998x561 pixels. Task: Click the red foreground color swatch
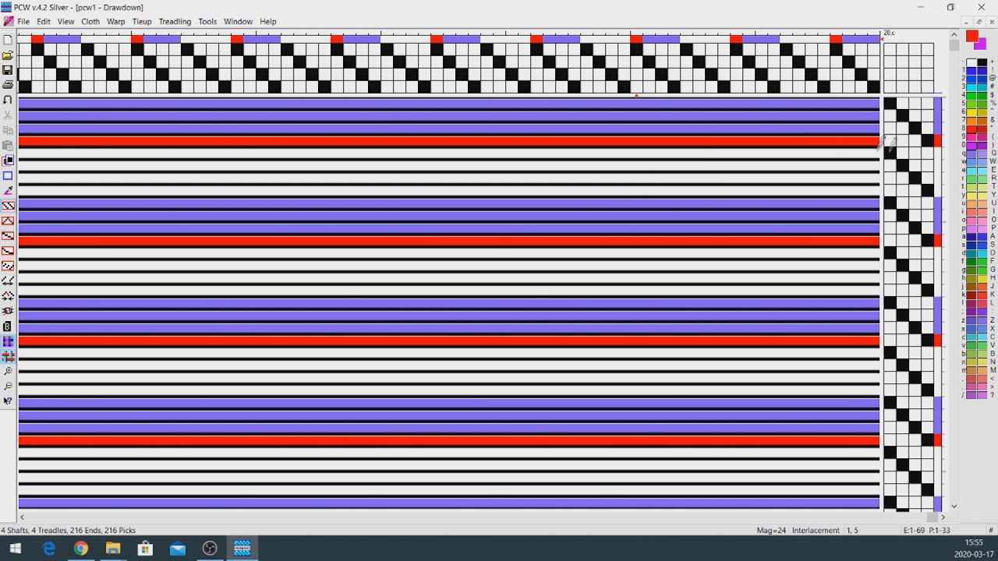pos(971,37)
